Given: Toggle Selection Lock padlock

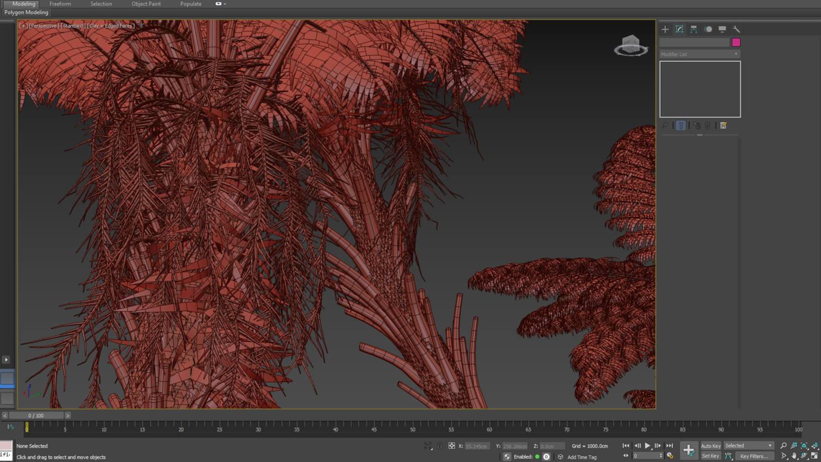Looking at the screenshot, I should [440, 446].
